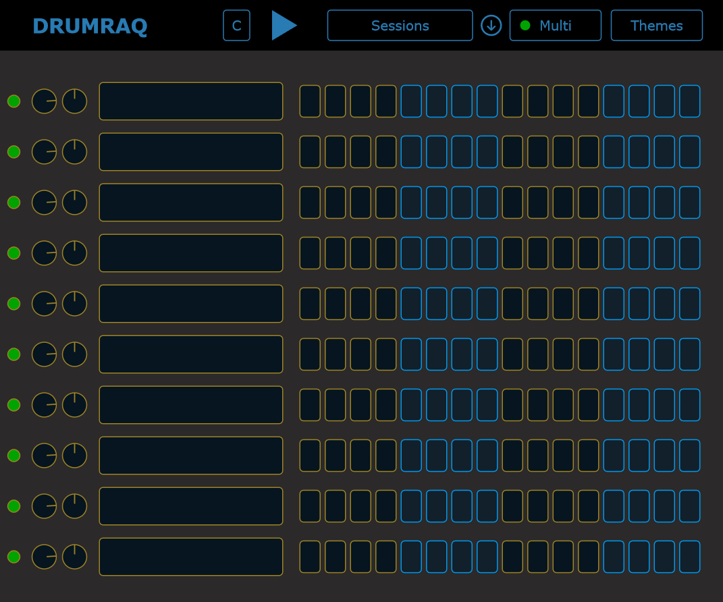
Task: Open the sample selector of row 8
Action: [191, 456]
